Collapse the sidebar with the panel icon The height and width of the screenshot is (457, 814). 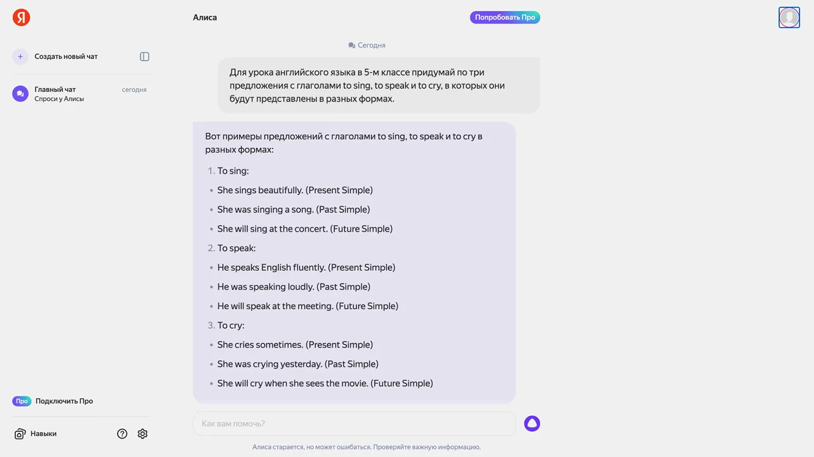click(144, 56)
